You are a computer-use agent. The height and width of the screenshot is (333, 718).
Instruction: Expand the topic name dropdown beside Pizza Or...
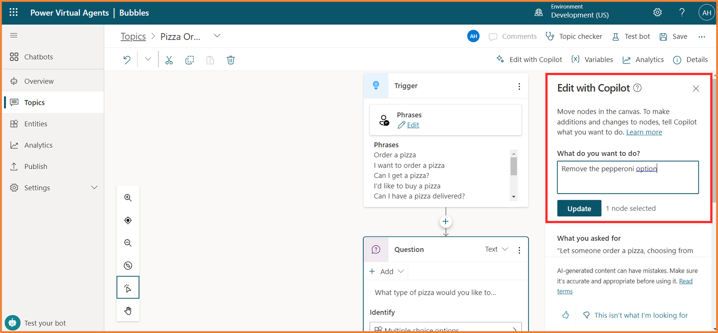click(217, 36)
